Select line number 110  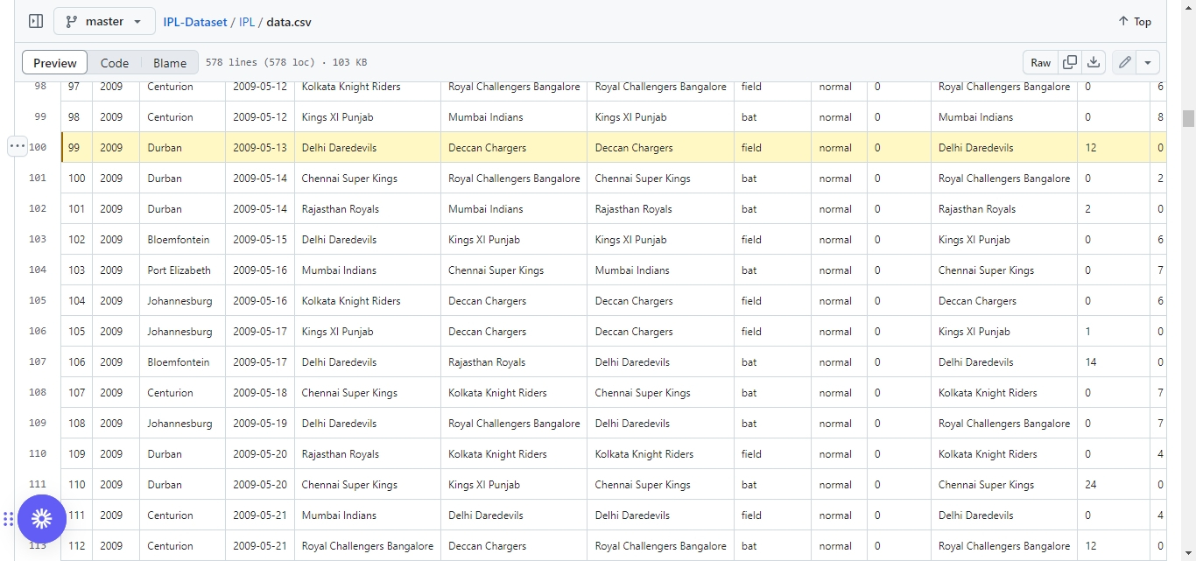[38, 454]
